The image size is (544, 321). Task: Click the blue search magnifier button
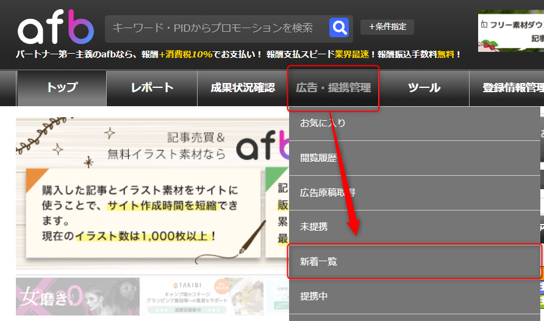339,27
